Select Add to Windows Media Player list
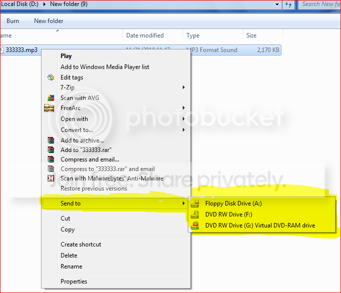341x293 pixels. pos(105,67)
